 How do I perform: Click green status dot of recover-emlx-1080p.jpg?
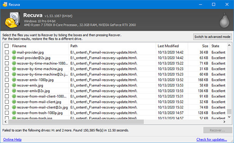click(14, 80)
